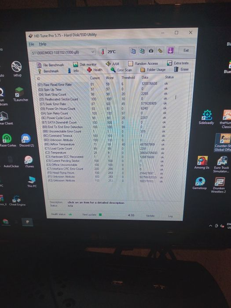The width and height of the screenshot is (231, 308).
Task: Select the Start/Stop Count row
Action: [103, 94]
